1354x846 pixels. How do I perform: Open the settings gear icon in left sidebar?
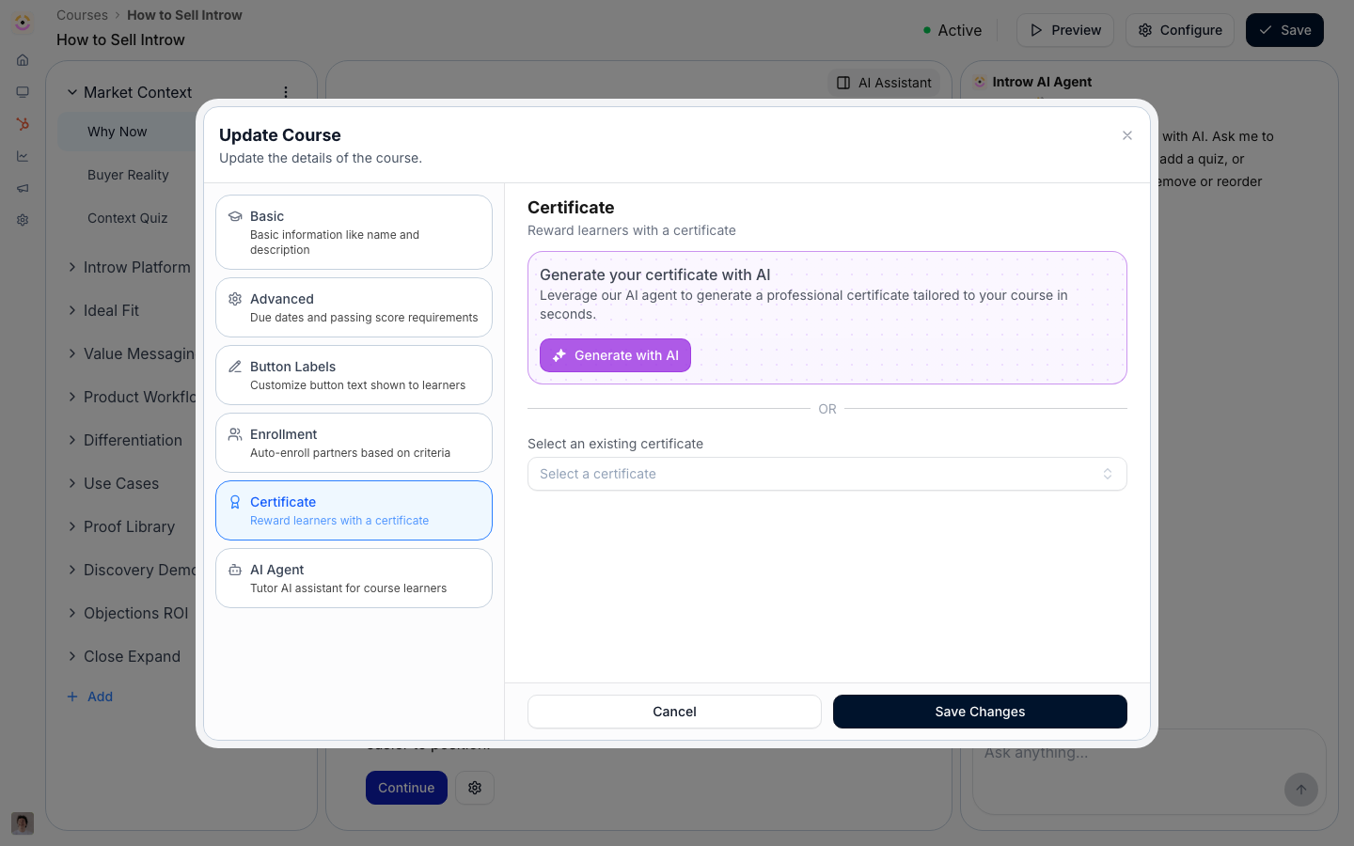click(23, 220)
